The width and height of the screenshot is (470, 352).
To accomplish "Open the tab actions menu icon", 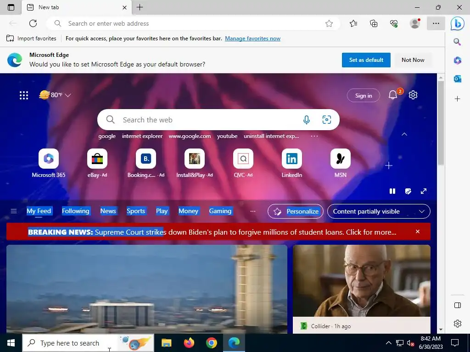I will coord(11,7).
